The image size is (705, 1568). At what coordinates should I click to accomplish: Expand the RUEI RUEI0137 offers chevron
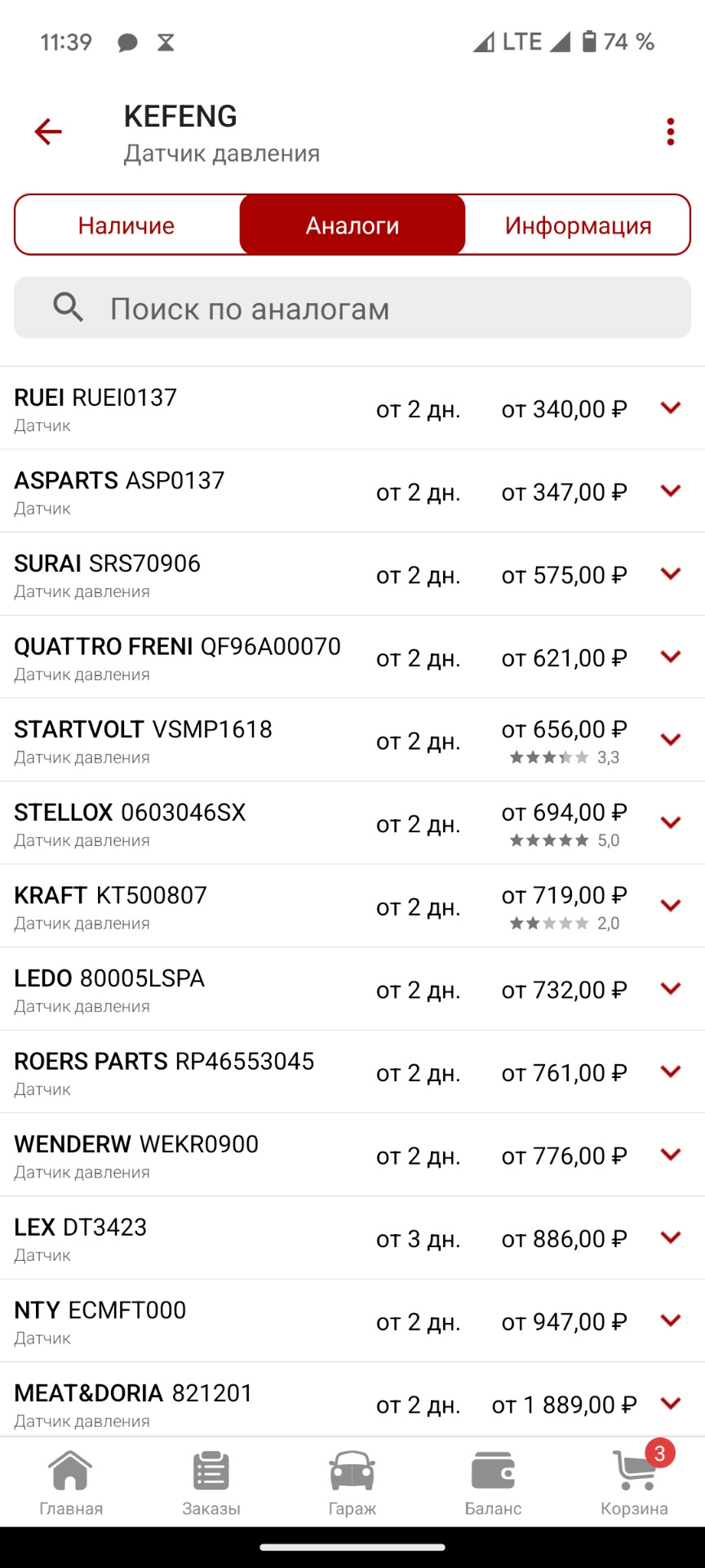coord(671,408)
